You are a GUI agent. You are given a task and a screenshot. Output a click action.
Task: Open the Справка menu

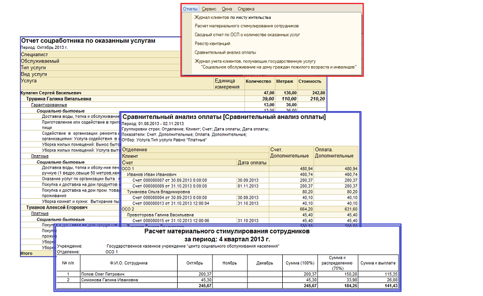(x=246, y=9)
